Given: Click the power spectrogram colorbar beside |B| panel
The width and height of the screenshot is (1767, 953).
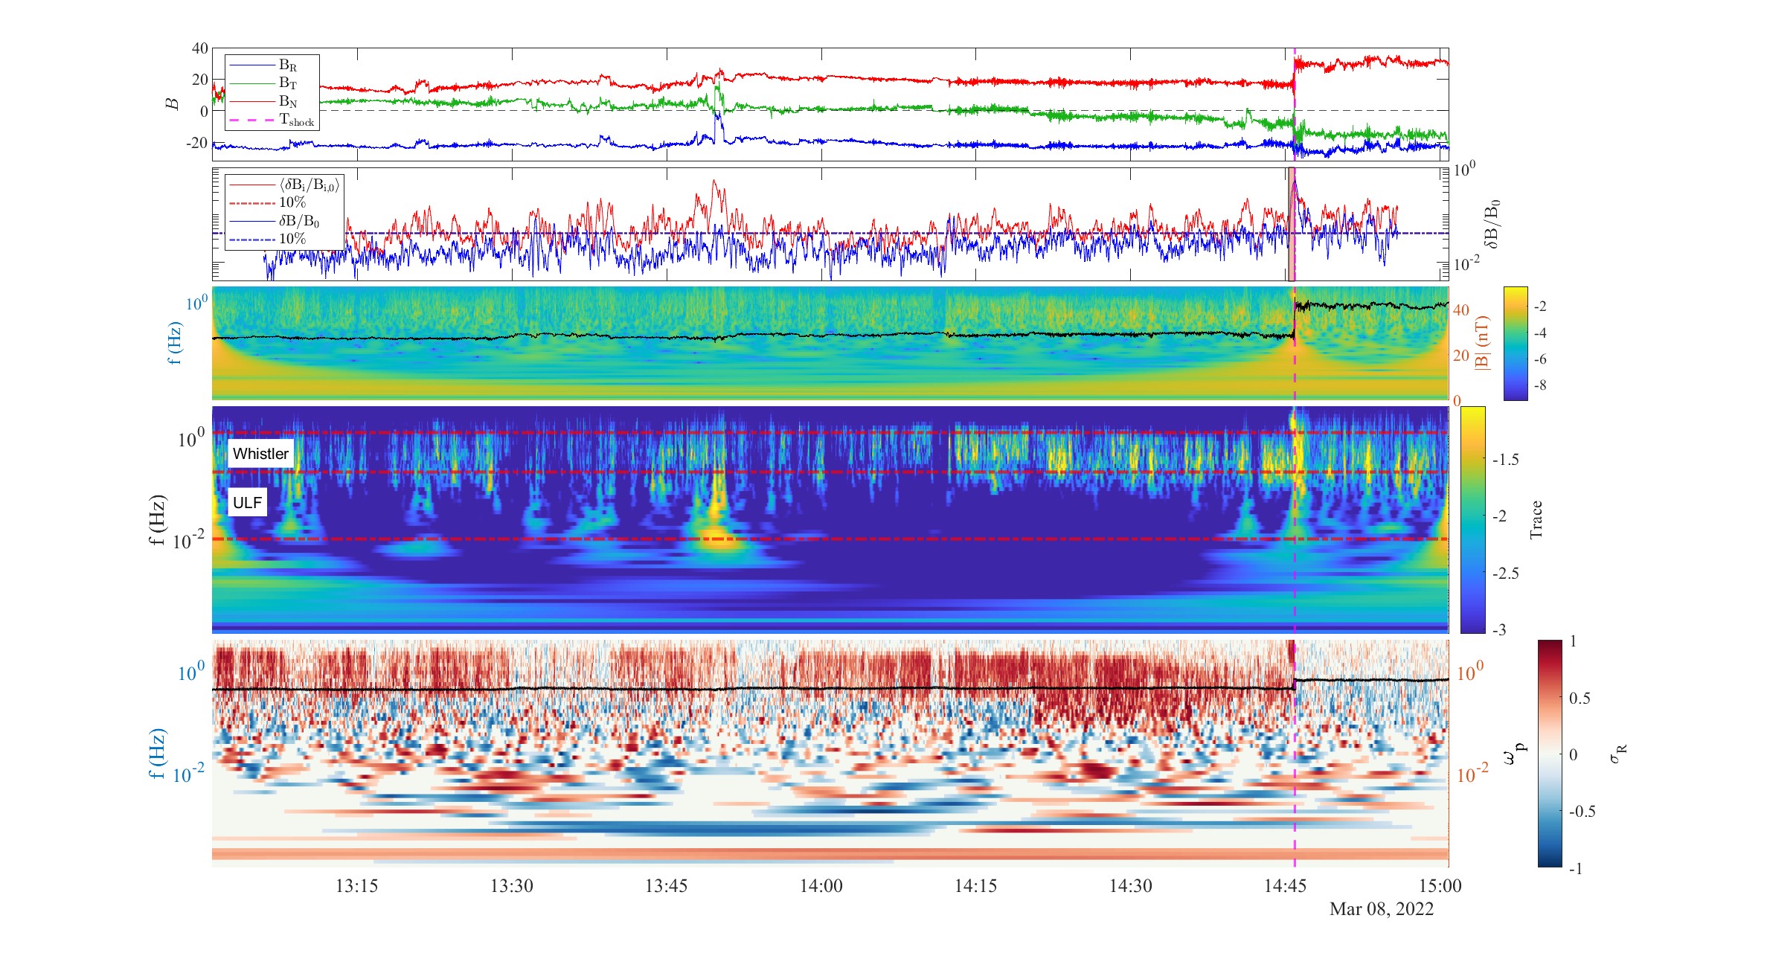Looking at the screenshot, I should click(x=1516, y=343).
